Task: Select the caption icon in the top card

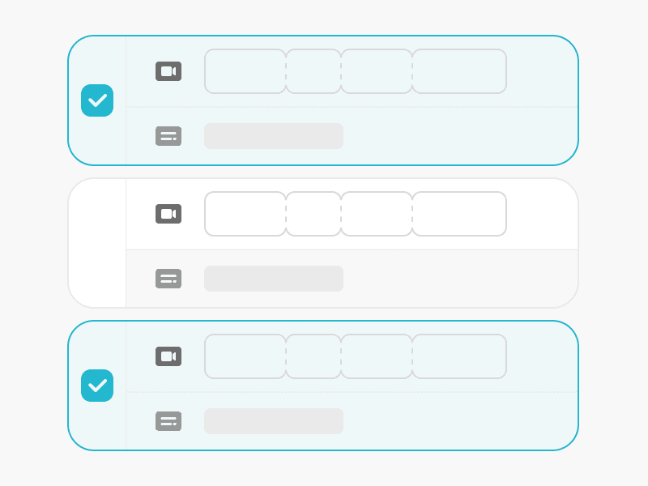Action: pos(168,136)
